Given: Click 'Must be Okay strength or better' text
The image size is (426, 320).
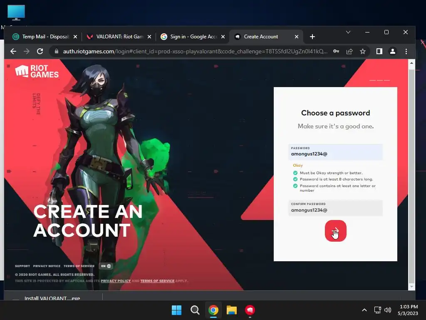Looking at the screenshot, I should (331, 173).
